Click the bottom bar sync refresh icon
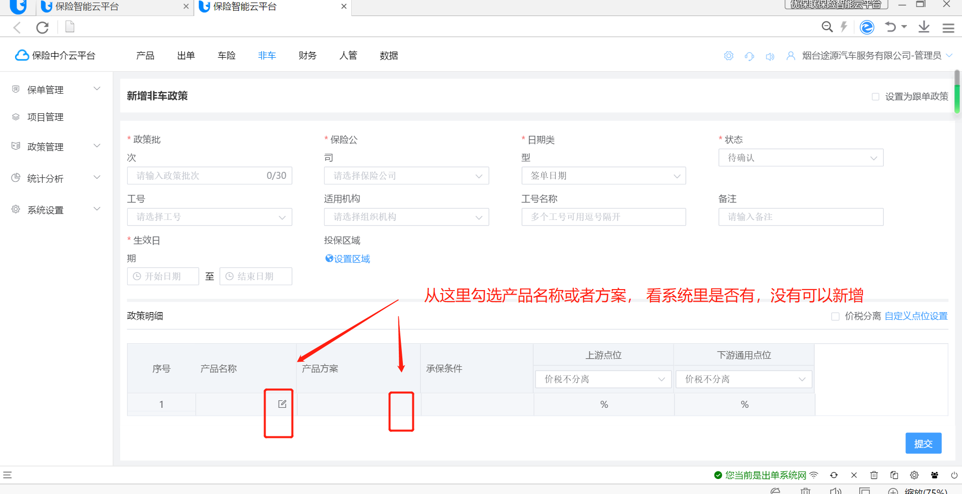The image size is (962, 494). pos(834,475)
